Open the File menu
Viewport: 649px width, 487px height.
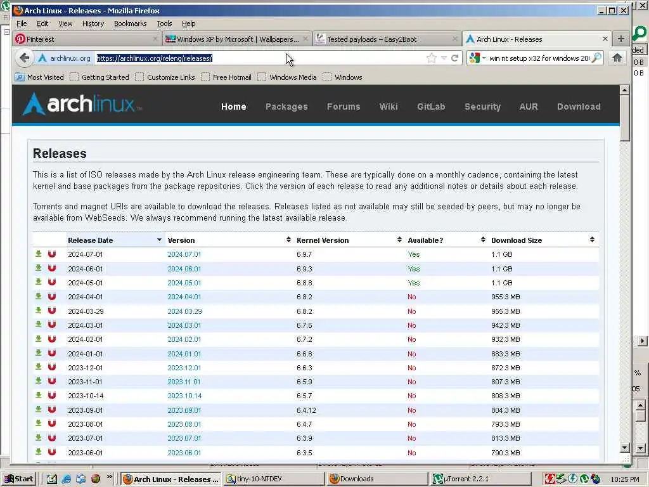pyautogui.click(x=22, y=23)
